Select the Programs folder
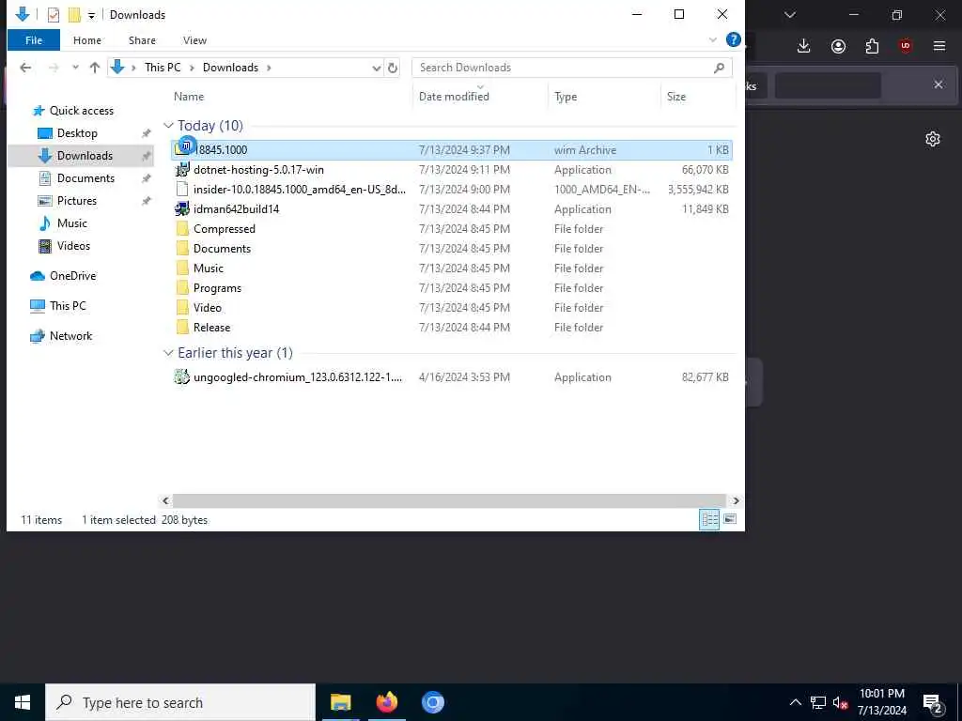This screenshot has height=721, width=962. [451, 288]
